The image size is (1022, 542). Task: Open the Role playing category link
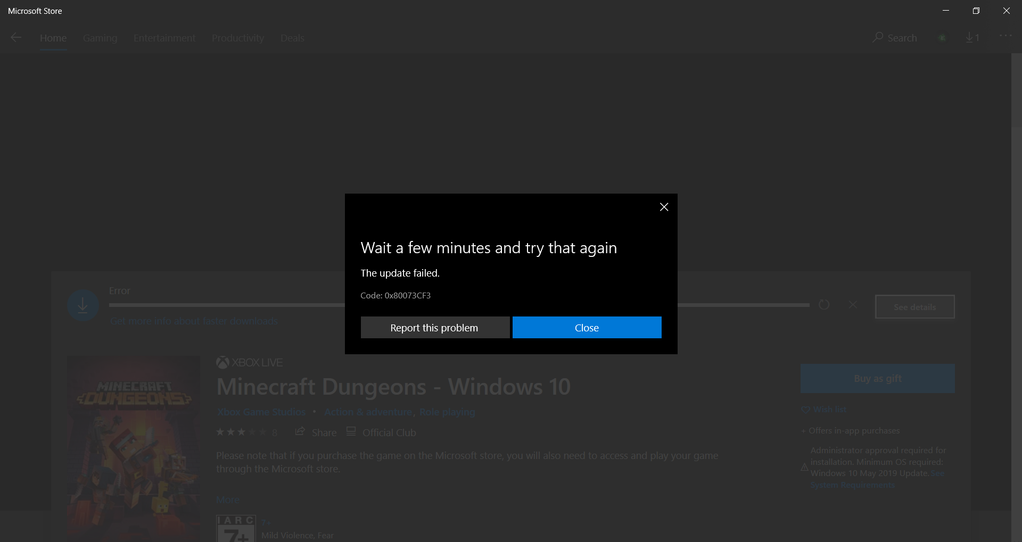tap(447, 412)
